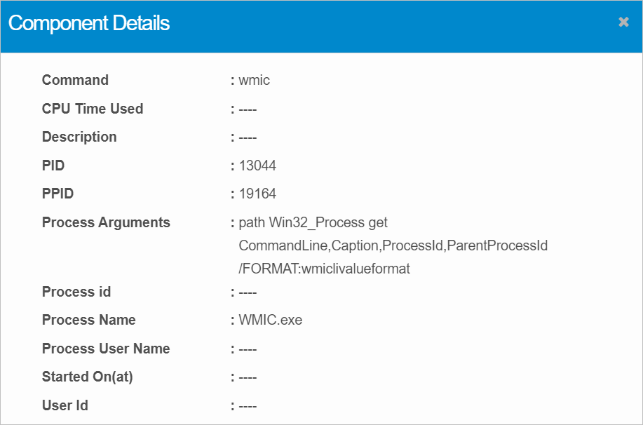Close the Component Details dialog
Image resolution: width=643 pixels, height=425 pixels.
tap(623, 22)
